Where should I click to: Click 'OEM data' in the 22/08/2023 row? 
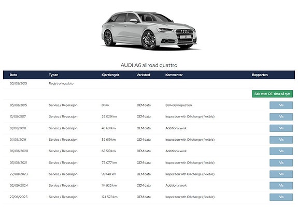coord(144,174)
